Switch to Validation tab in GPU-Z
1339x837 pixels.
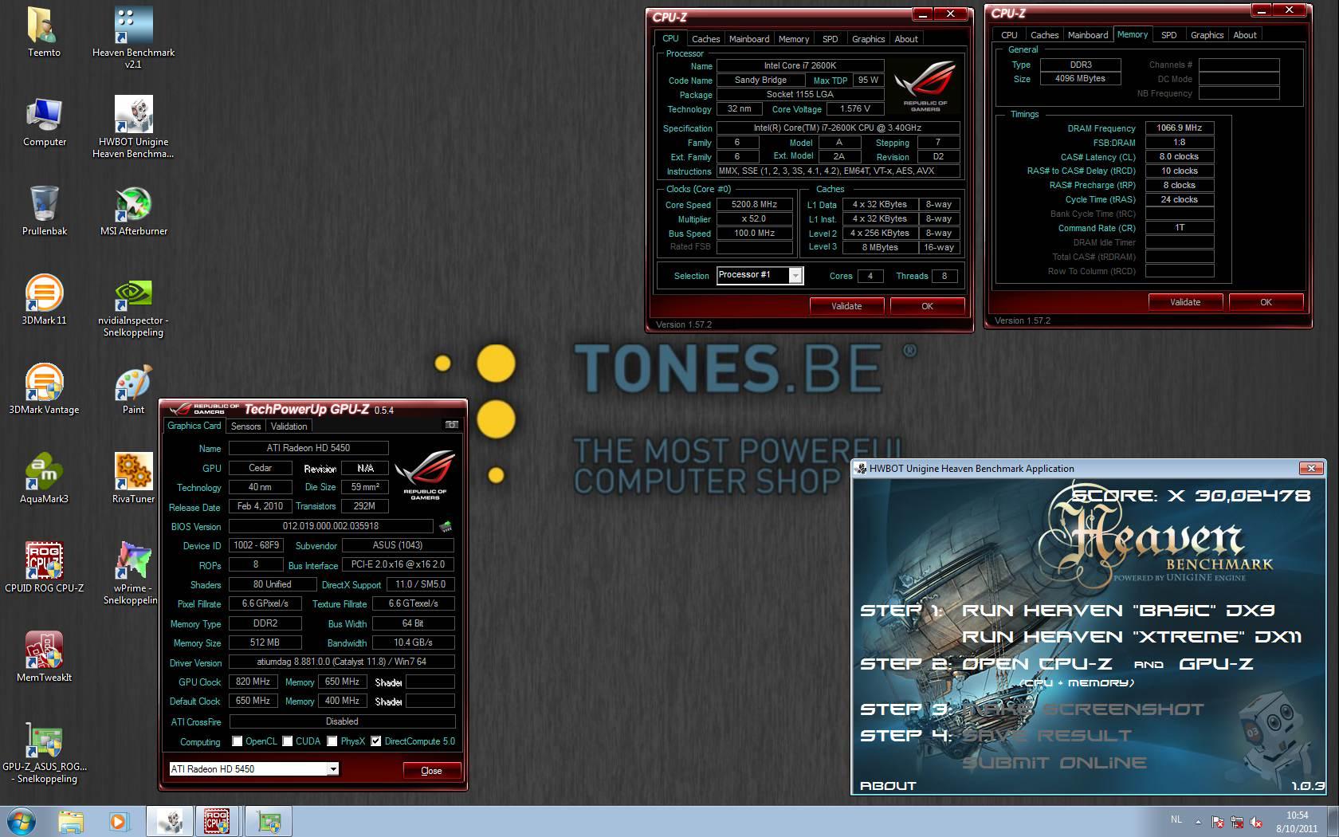289,426
